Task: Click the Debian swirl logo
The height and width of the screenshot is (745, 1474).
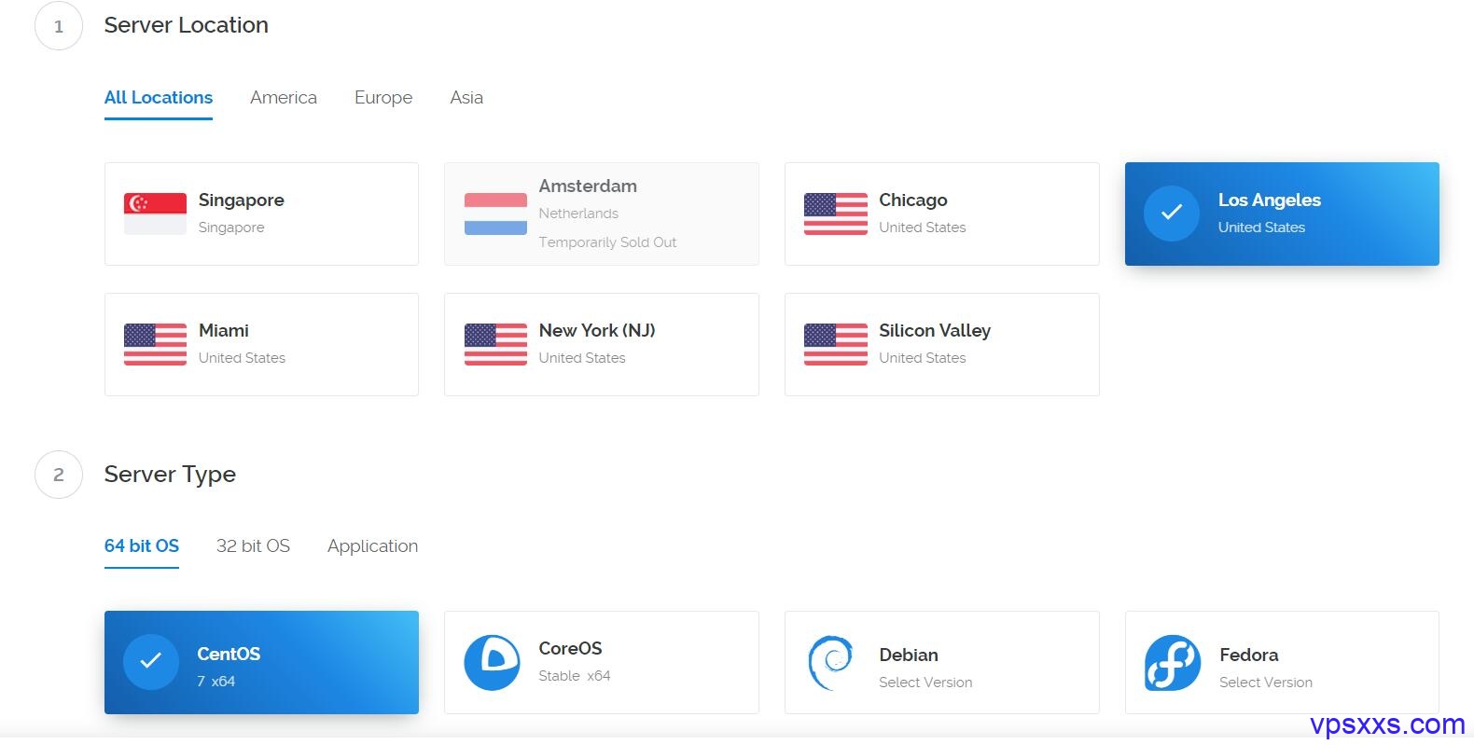Action: [x=830, y=662]
